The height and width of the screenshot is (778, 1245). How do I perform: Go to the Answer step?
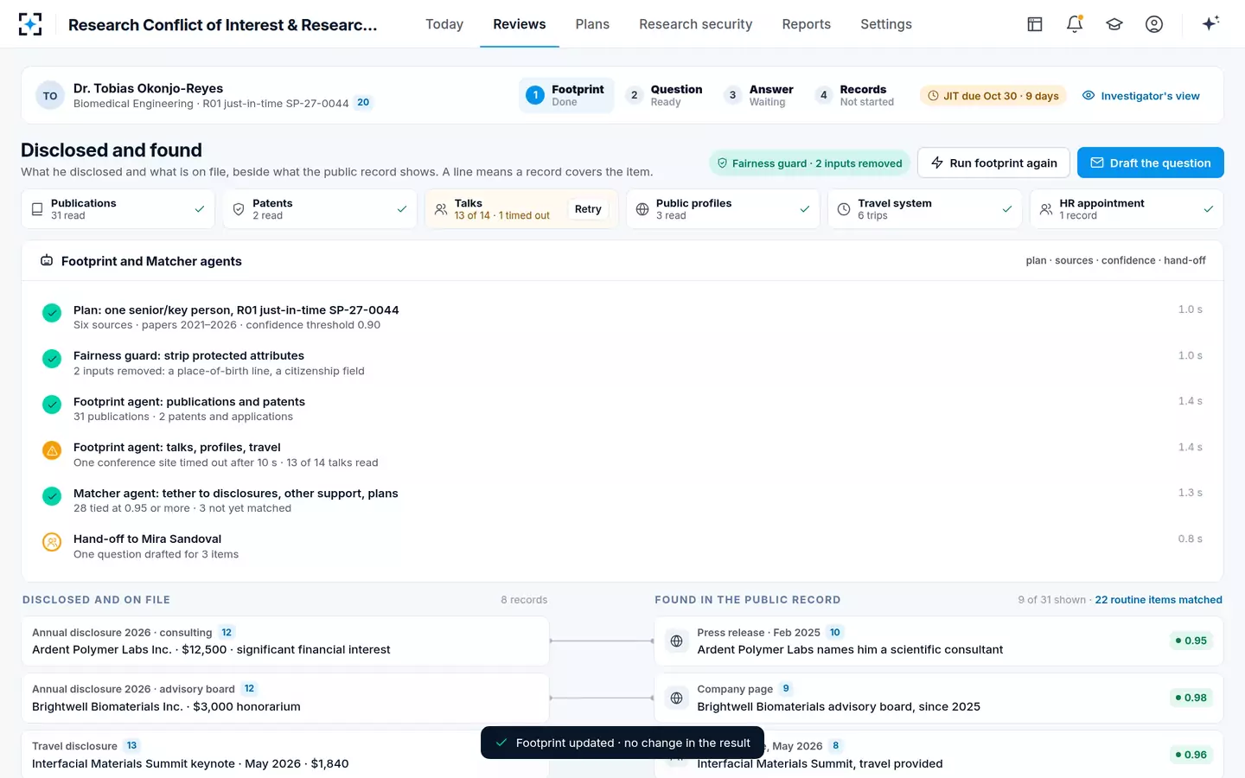[x=761, y=96]
